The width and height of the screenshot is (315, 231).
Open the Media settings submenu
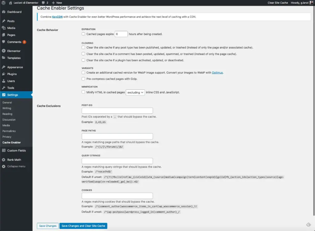[6, 125]
